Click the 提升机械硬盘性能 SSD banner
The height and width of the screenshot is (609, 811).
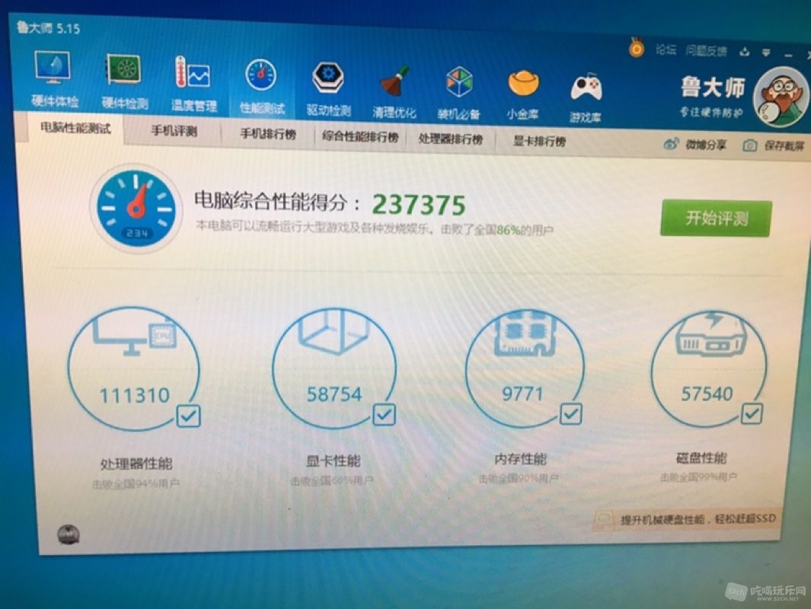(x=686, y=519)
